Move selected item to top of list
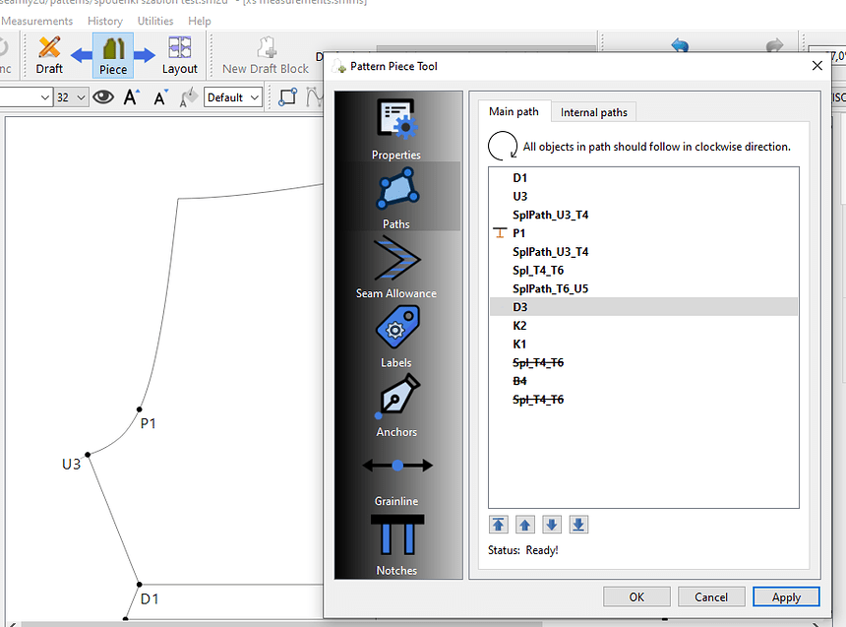The height and width of the screenshot is (627, 846). coord(500,525)
